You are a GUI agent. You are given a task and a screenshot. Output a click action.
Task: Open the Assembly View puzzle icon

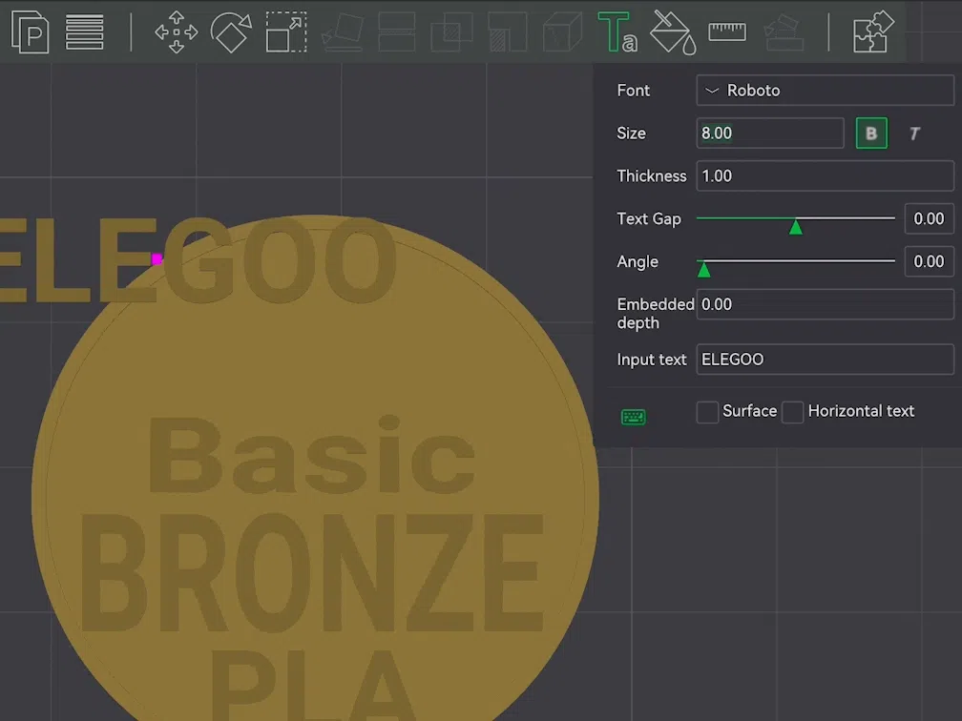click(873, 32)
